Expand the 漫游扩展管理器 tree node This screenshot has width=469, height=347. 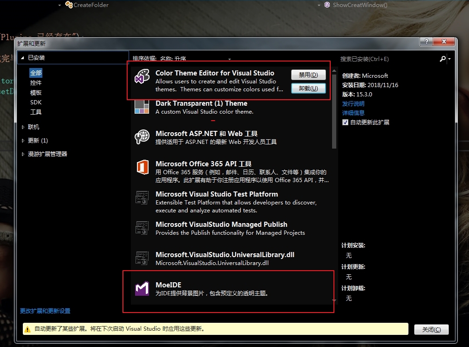click(x=23, y=154)
